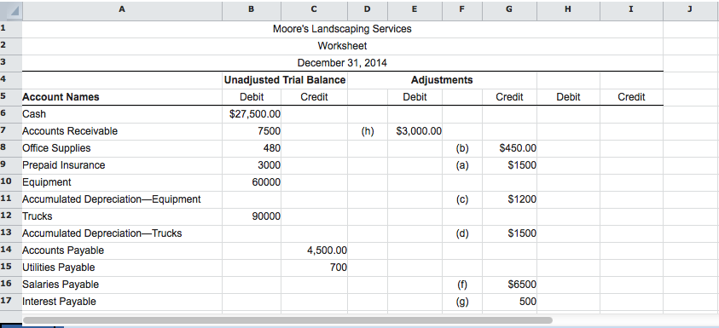The height and width of the screenshot is (328, 719).
Task: Click the Cash debit cell $27,500.00
Action: 252,114
